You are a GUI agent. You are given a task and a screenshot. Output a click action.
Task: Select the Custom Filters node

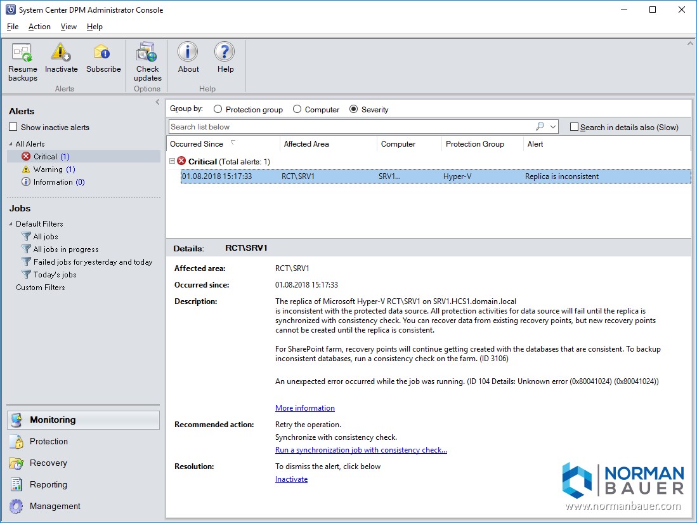coord(41,288)
